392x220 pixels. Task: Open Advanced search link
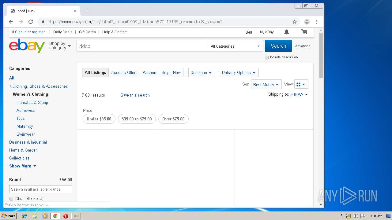pos(303,46)
